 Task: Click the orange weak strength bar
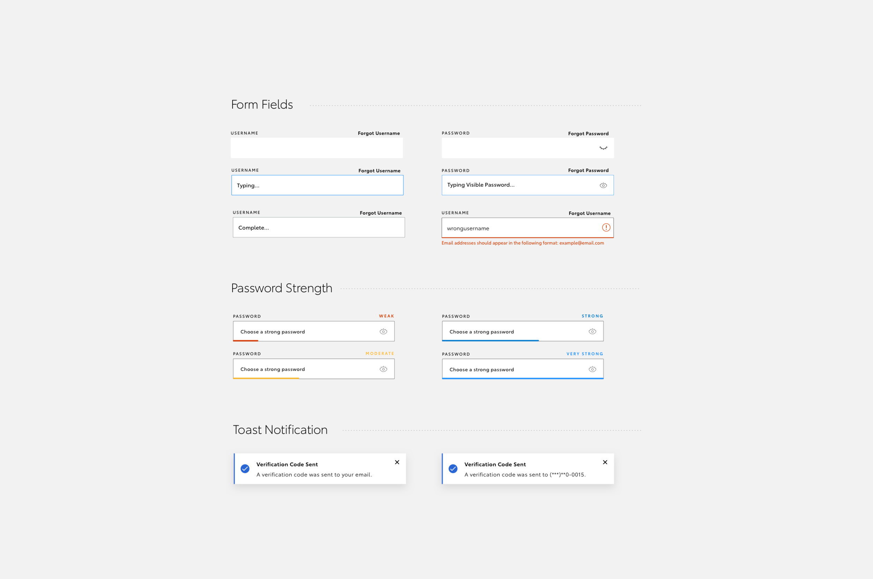point(245,341)
